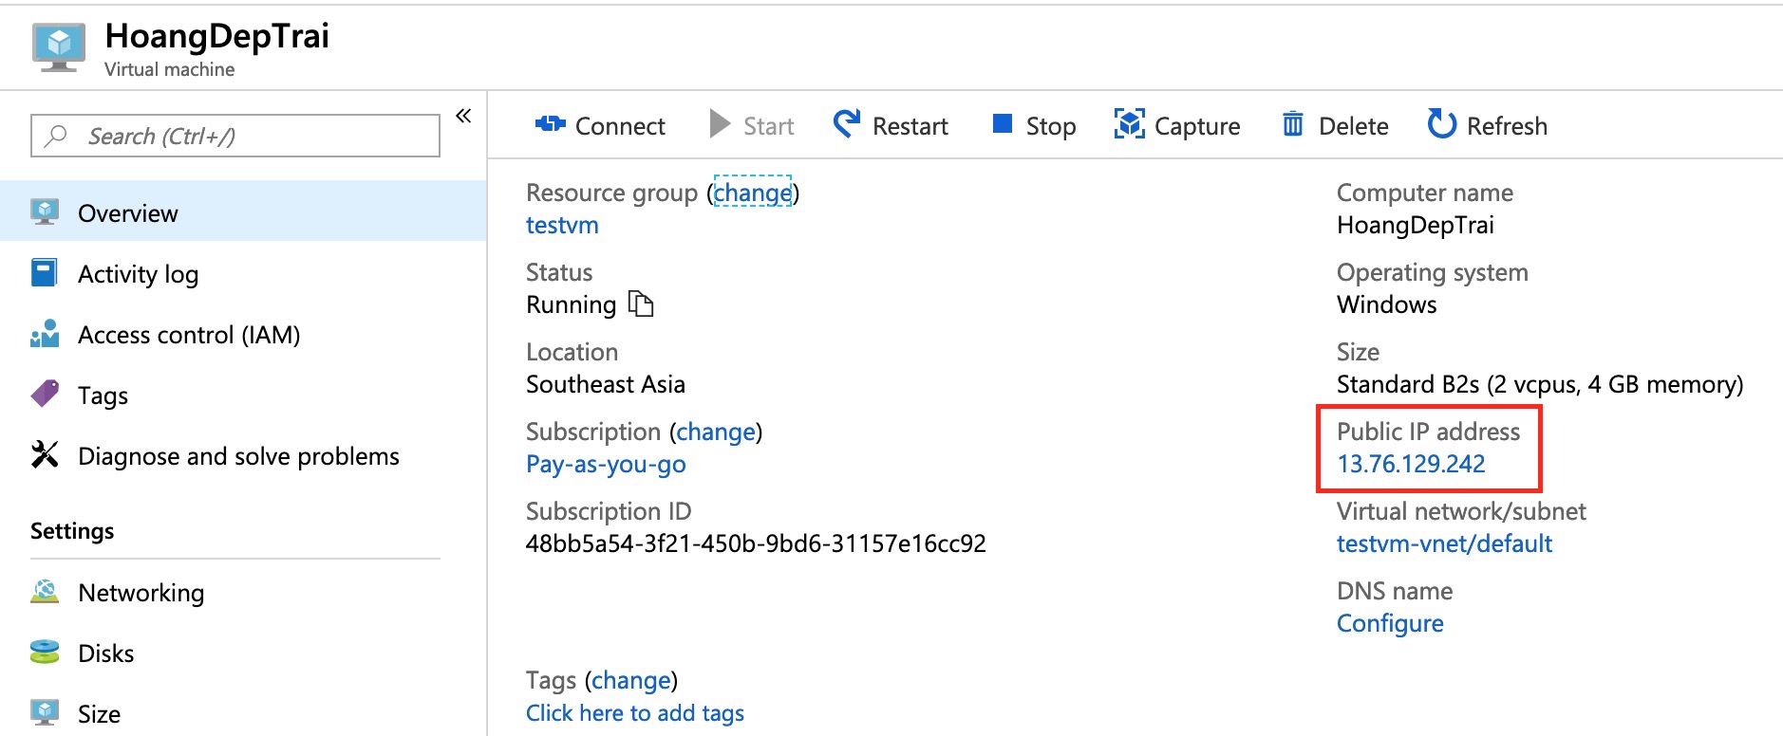Open testvm resource group link
Image resolution: width=1783 pixels, height=736 pixels.
click(562, 225)
